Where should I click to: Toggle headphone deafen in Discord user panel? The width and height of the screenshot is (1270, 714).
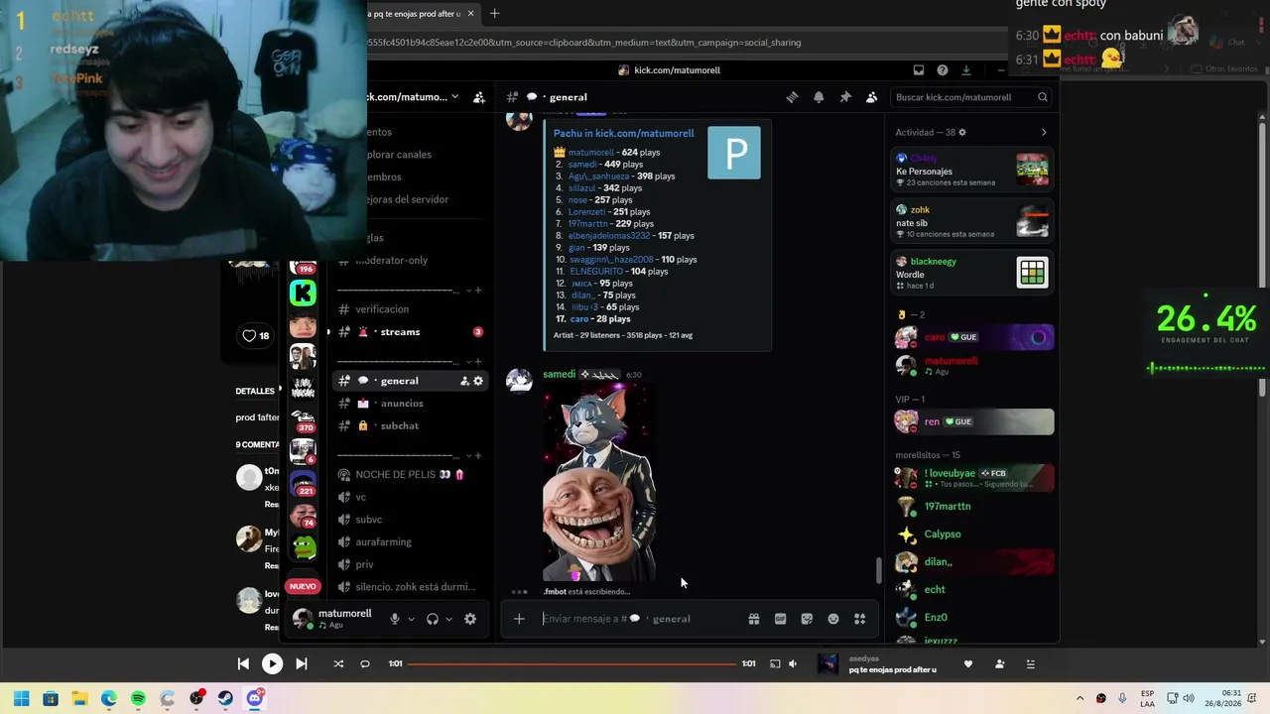click(433, 619)
